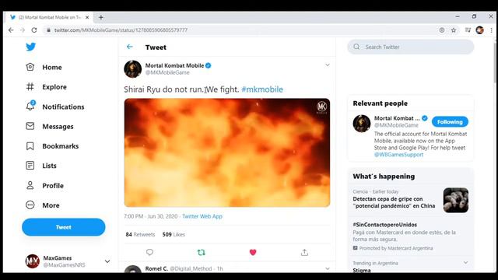The image size is (498, 280).
Task: Open Romel C. reply author name
Action: (x=156, y=269)
